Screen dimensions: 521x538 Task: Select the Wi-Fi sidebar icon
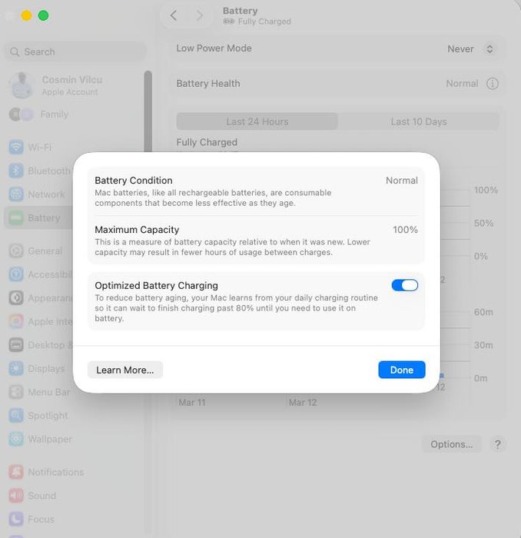click(16, 148)
